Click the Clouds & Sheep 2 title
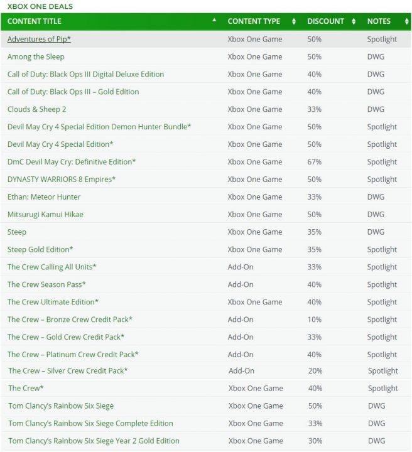Viewport: 412px width, 452px height. pyautogui.click(x=36, y=109)
